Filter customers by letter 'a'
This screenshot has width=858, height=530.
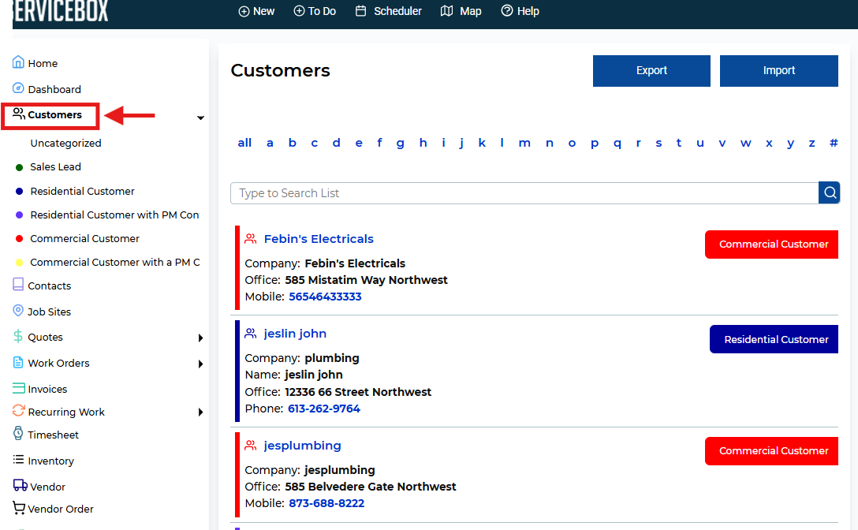tap(270, 143)
